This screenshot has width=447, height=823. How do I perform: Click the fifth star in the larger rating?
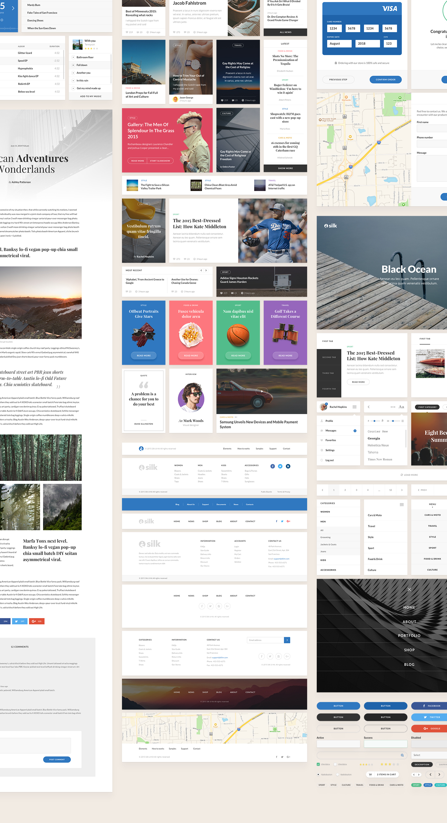tap(398, 764)
